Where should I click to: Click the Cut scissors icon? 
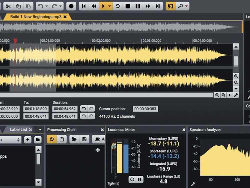pos(8,6)
